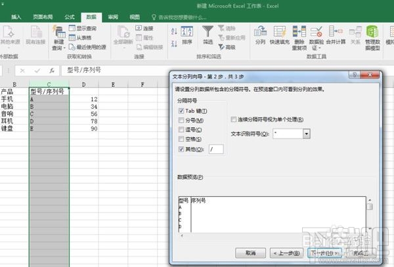Click the 重新应用 Reapply icon
This screenshot has width=394, height=267.
coord(221,37)
